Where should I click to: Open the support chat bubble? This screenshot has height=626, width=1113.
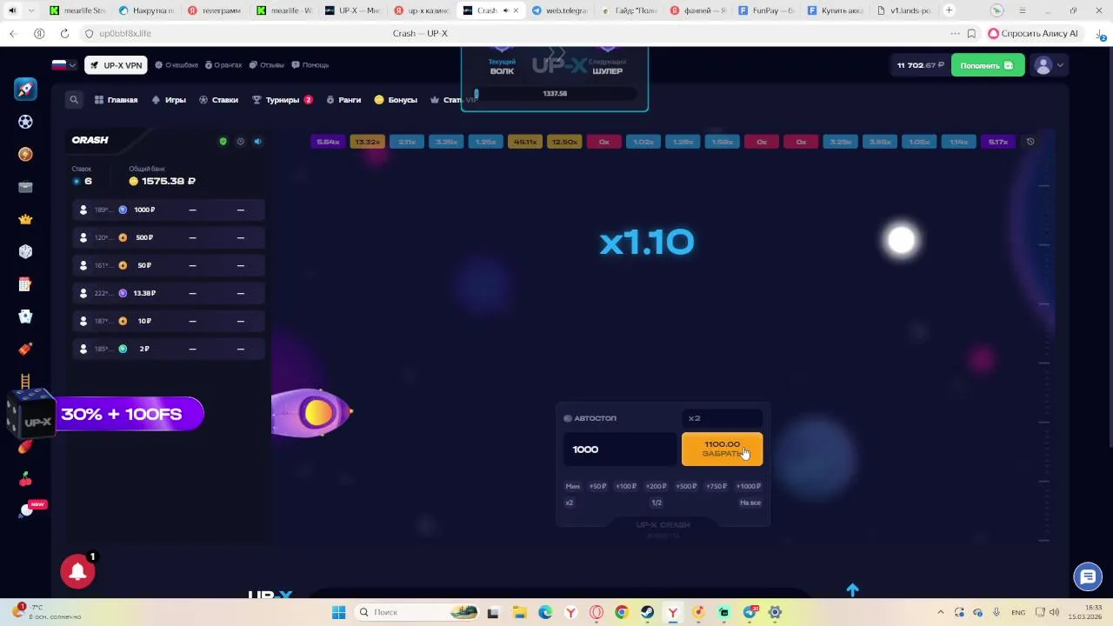tap(1087, 576)
